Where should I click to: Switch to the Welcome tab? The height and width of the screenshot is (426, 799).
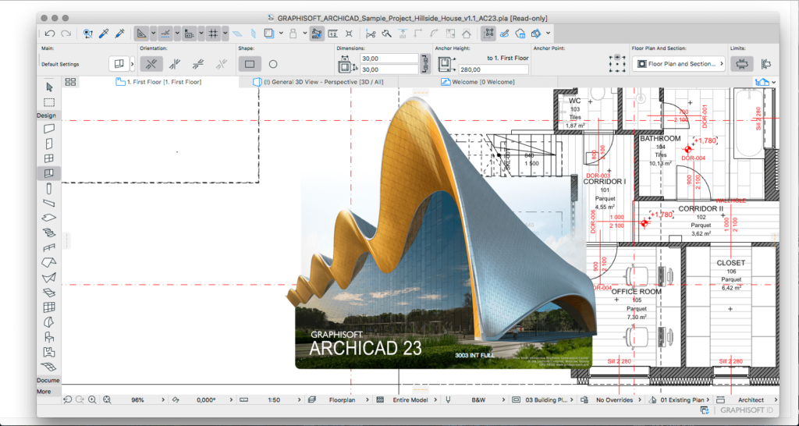(x=482, y=81)
